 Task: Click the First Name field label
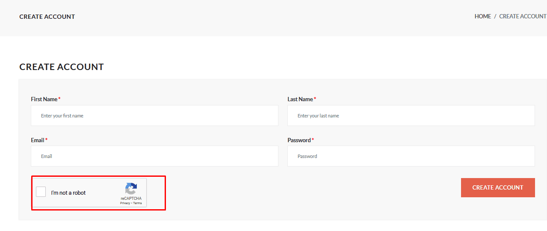[44, 99]
